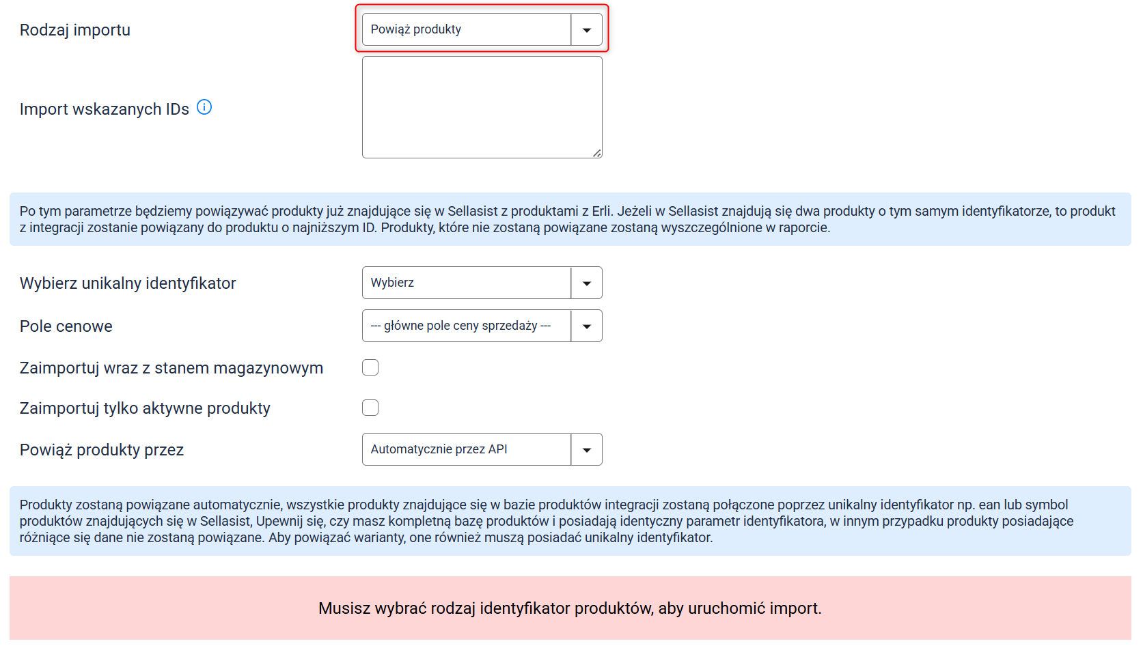
Task: Click the blue info box about Erli products
Action: tap(570, 219)
